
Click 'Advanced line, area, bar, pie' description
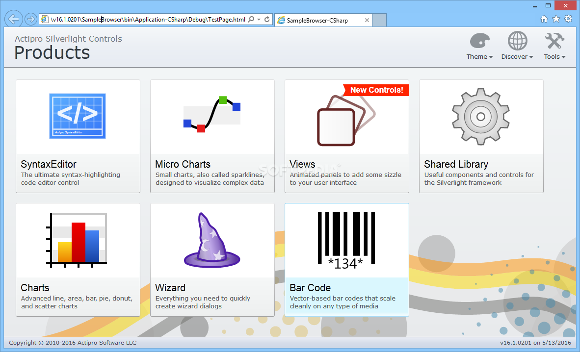(x=77, y=302)
